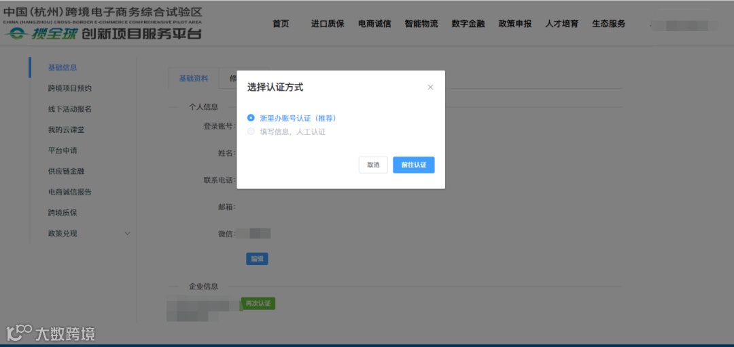The image size is (734, 347).
Task: Select 线下活动报名 in the sidebar
Action: (x=70, y=109)
